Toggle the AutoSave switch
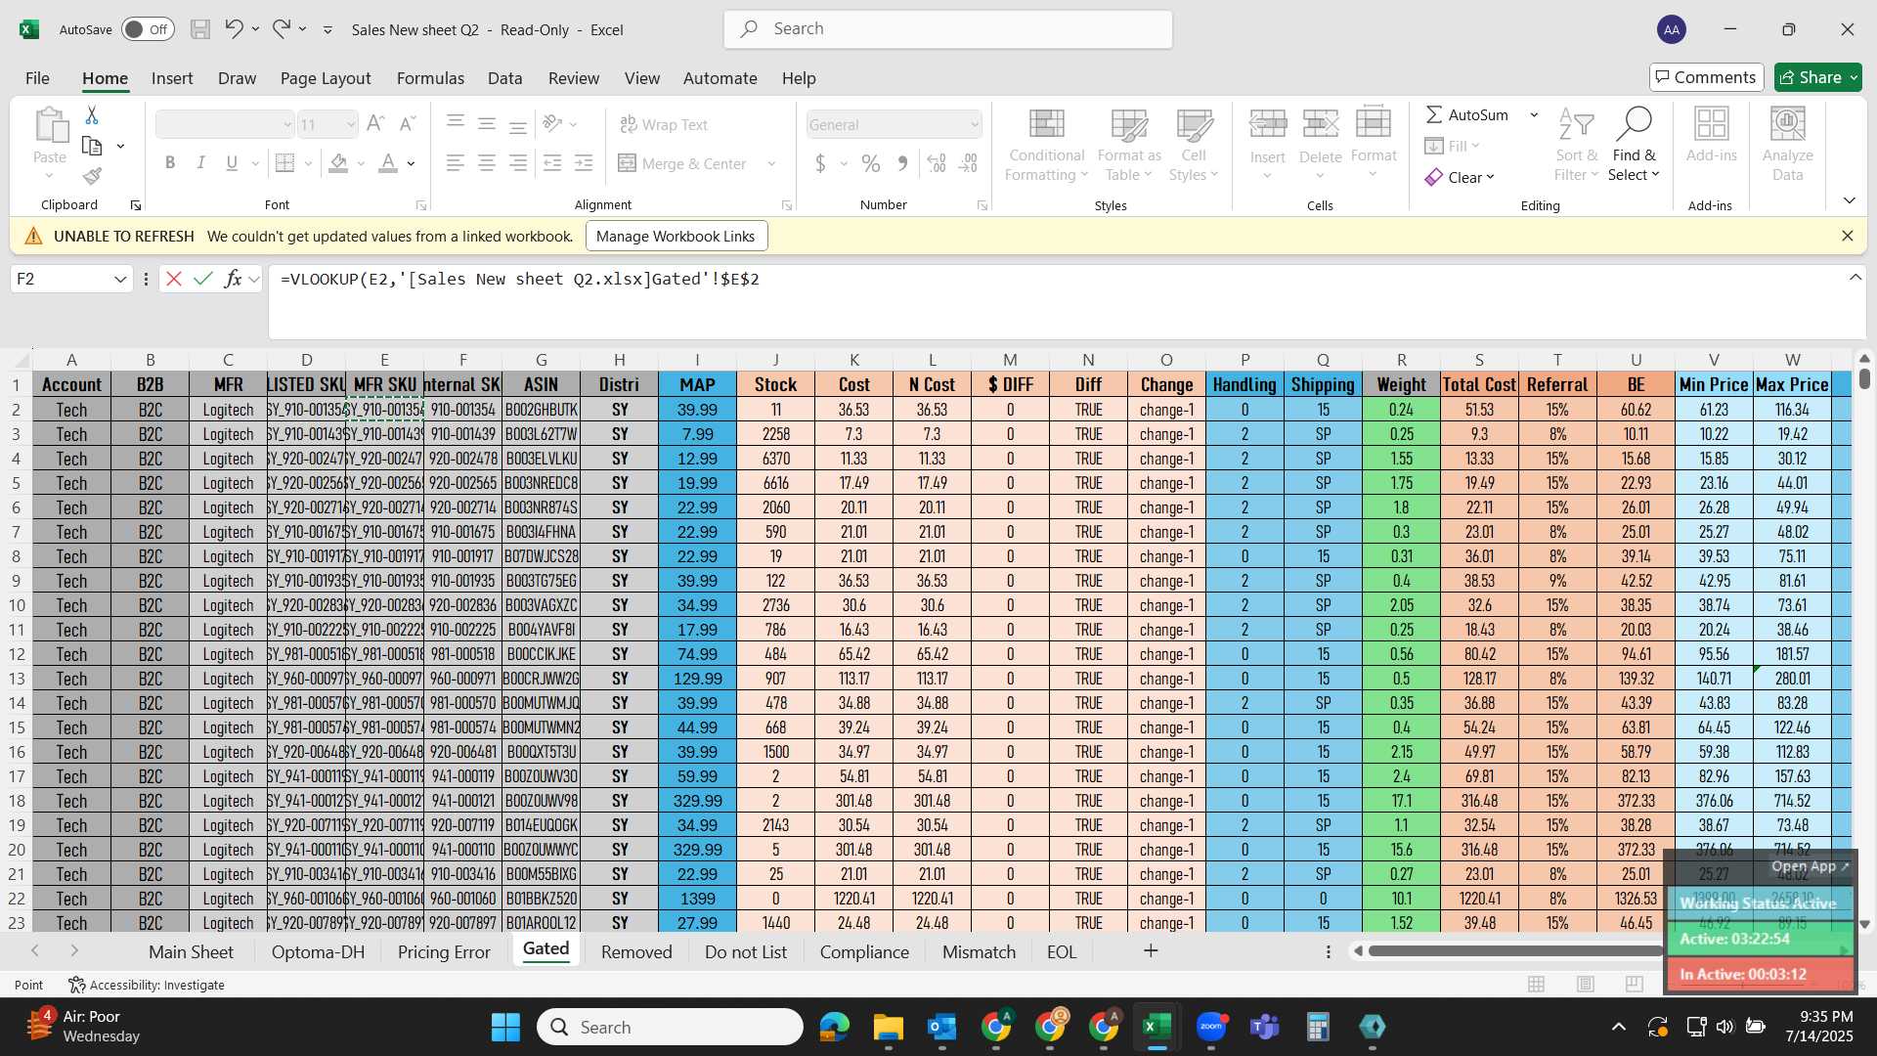The height and width of the screenshot is (1056, 1877). [148, 29]
